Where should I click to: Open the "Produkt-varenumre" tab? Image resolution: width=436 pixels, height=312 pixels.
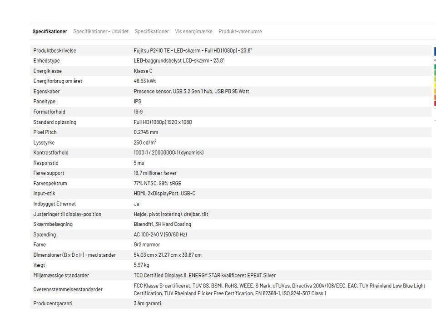tap(240, 32)
